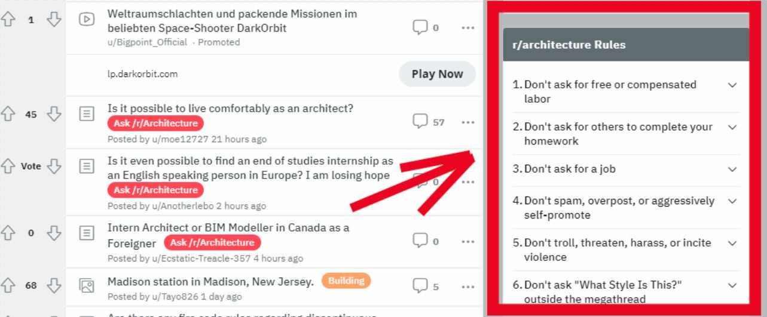767x317 pixels.
Task: Open the 'Madison station in Madison, New Jersey' post
Action: coord(210,282)
